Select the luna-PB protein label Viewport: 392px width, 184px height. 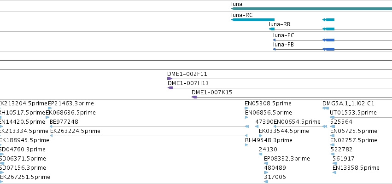point(283,45)
